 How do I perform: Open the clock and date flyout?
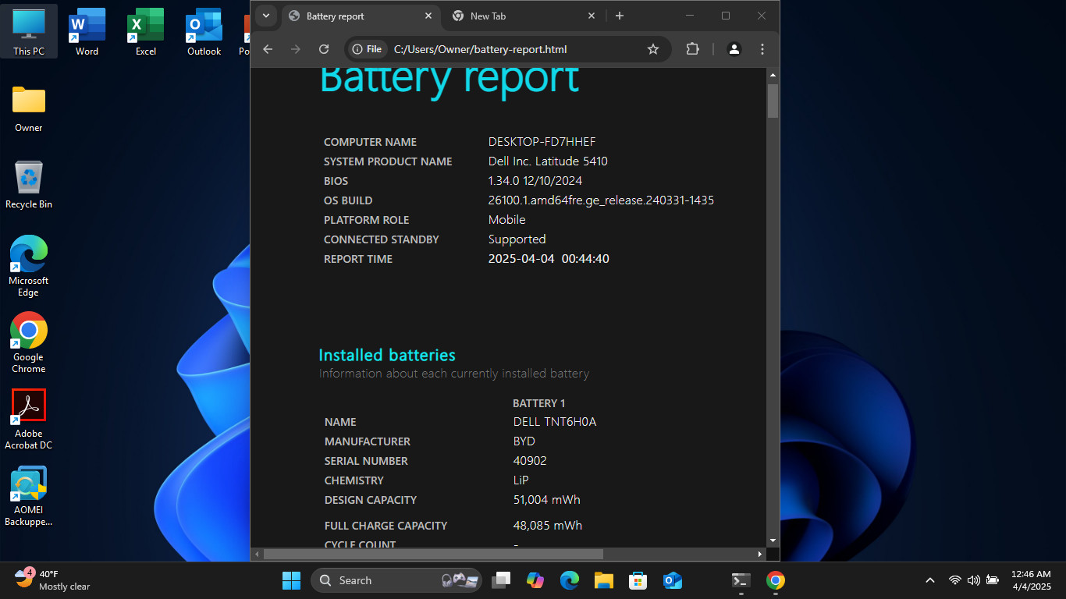[1032, 580]
